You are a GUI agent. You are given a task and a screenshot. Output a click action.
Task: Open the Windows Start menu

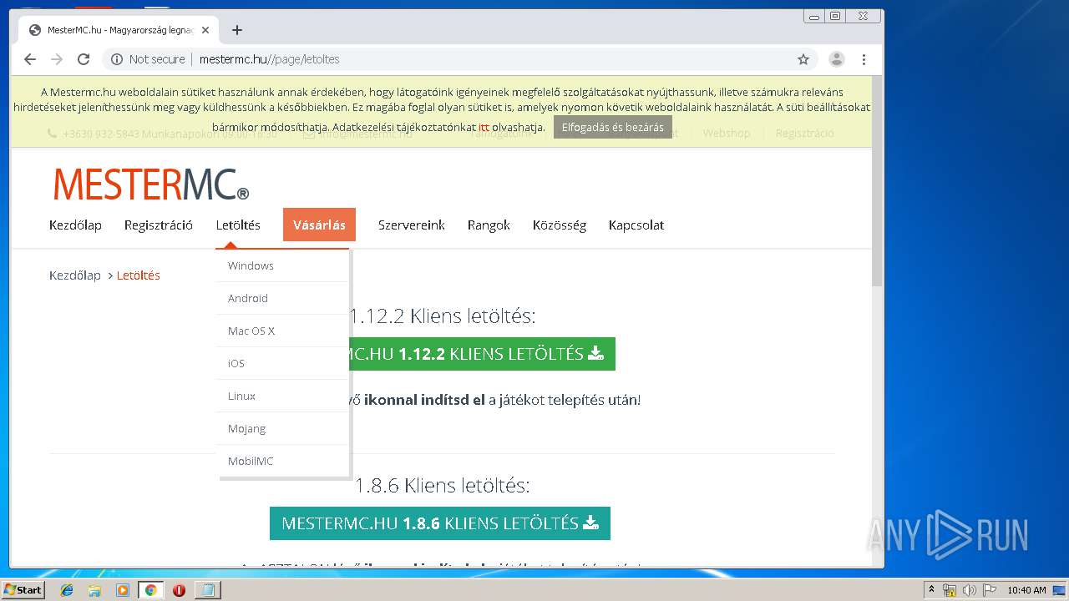[x=23, y=589]
